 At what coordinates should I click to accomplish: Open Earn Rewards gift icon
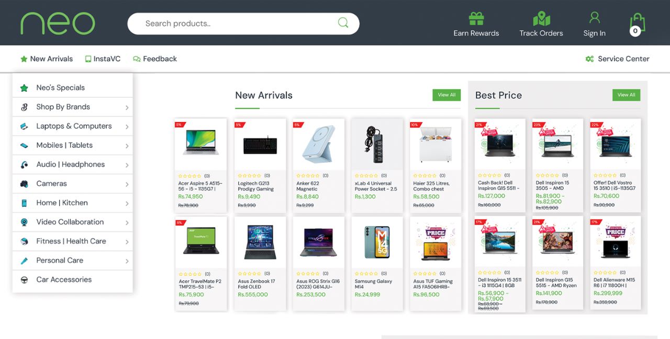[x=476, y=19]
